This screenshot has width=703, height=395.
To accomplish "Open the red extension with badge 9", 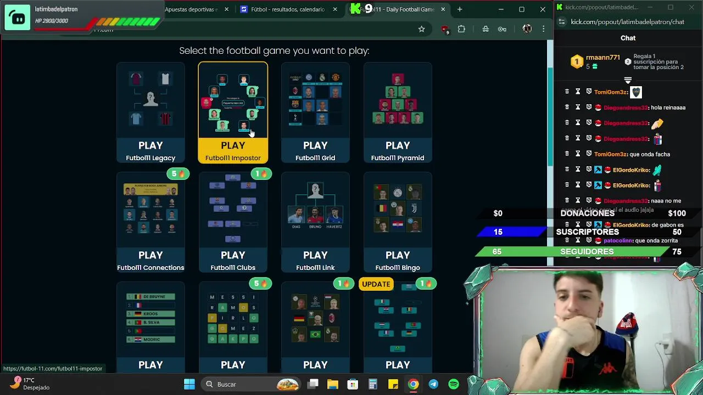I will click(445, 29).
